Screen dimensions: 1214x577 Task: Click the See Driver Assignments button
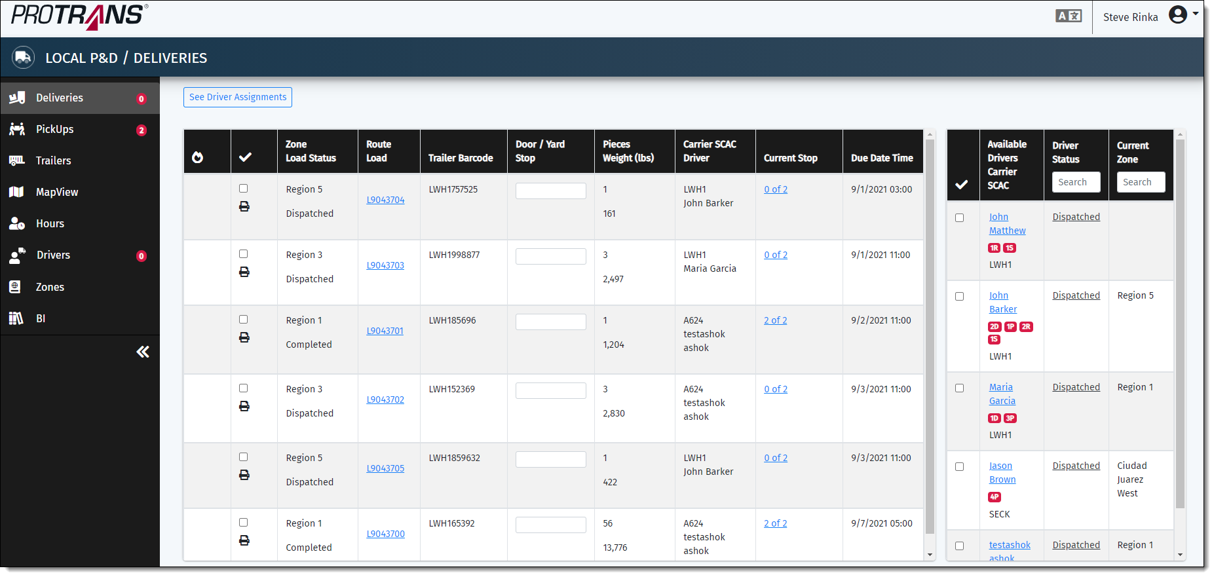click(x=237, y=97)
